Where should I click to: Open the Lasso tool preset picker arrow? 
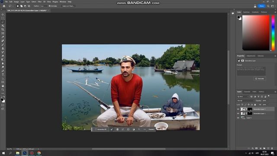click(13, 6)
